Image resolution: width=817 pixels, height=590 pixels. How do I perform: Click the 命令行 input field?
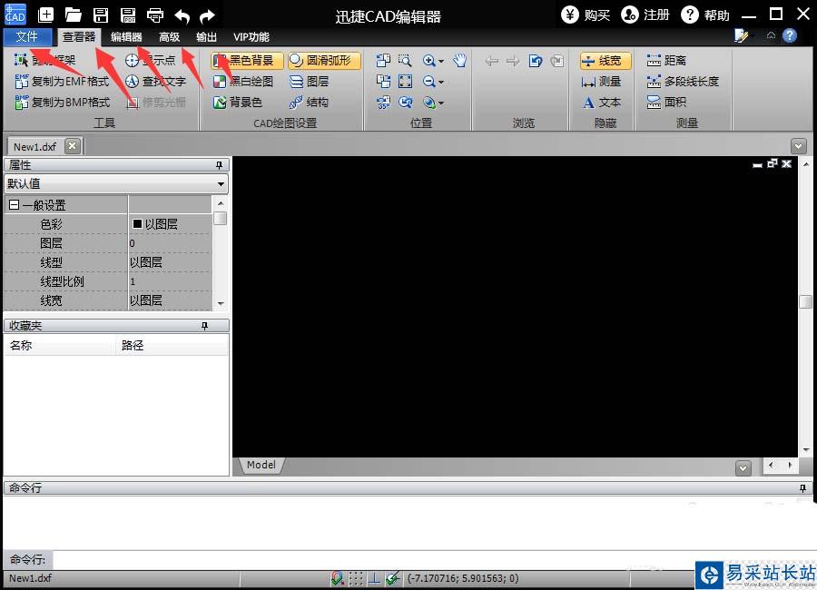[x=433, y=560]
